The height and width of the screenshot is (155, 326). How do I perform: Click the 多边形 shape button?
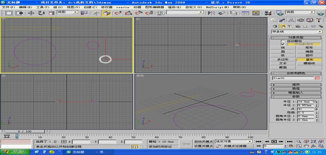coord(283,59)
